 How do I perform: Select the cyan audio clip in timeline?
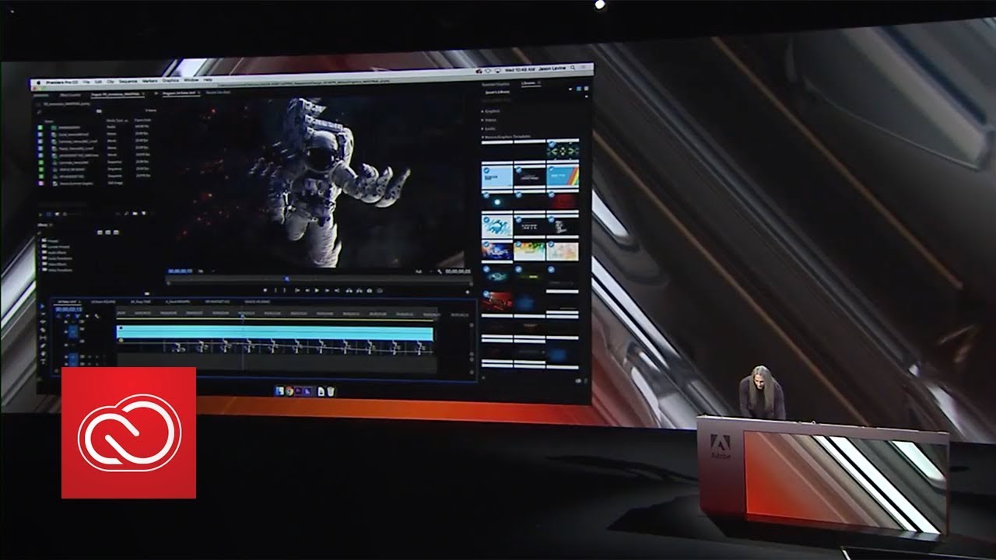275,333
